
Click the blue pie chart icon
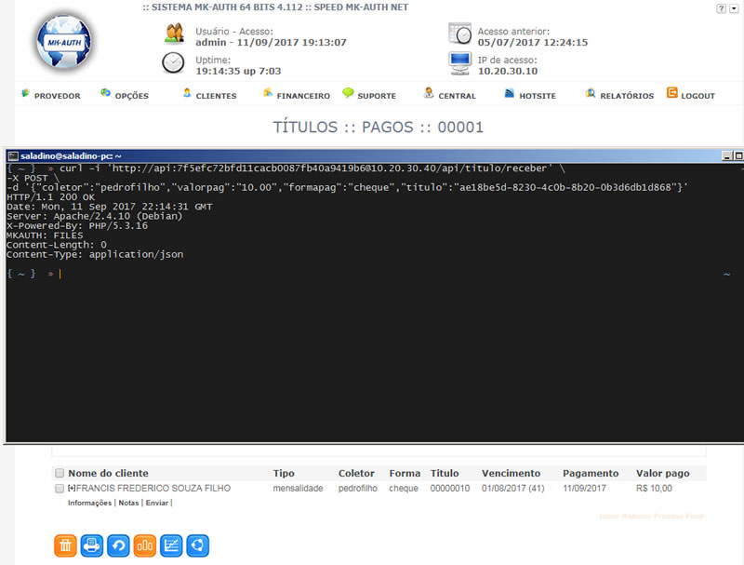click(198, 545)
